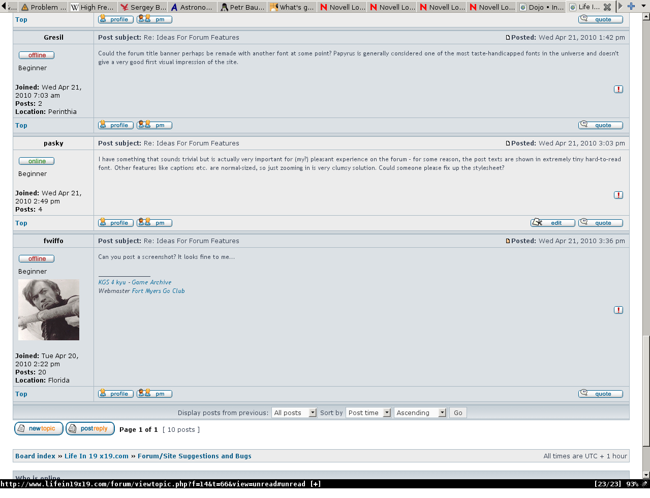Open the Astronomy browser tab
This screenshot has height=498, width=650.
(192, 7)
